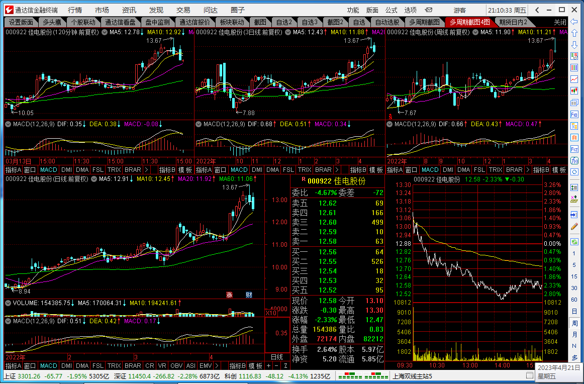The height and width of the screenshot is (384, 584).
Task: Expand MA settings dropdown on 120-minute chart
Action: (x=105, y=32)
